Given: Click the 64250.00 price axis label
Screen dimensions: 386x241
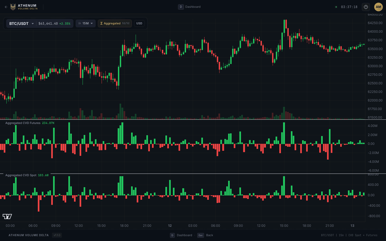Looking at the screenshot, I should tap(375, 23).
